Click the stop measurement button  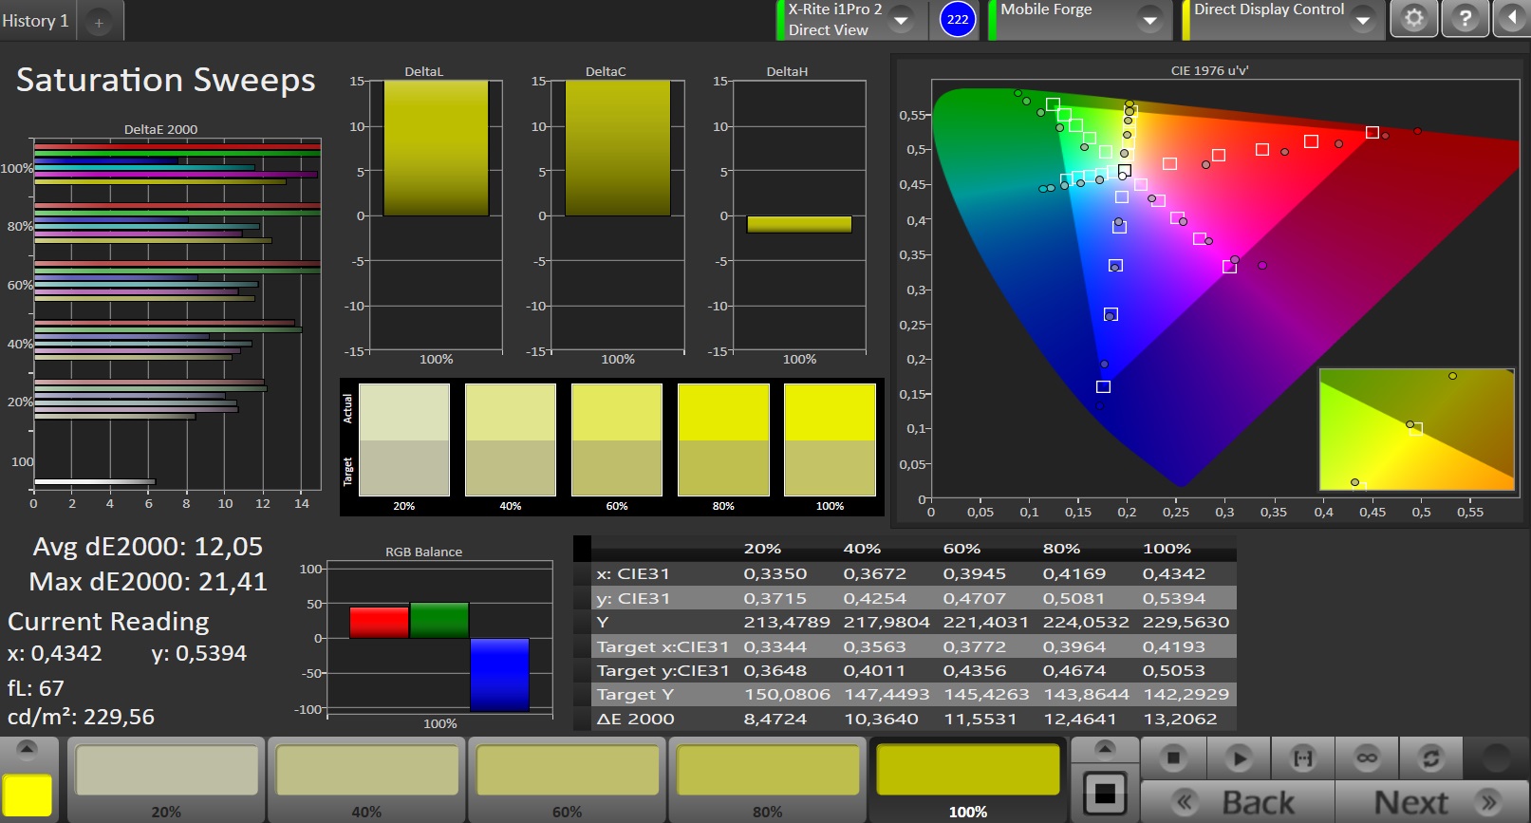[1173, 758]
